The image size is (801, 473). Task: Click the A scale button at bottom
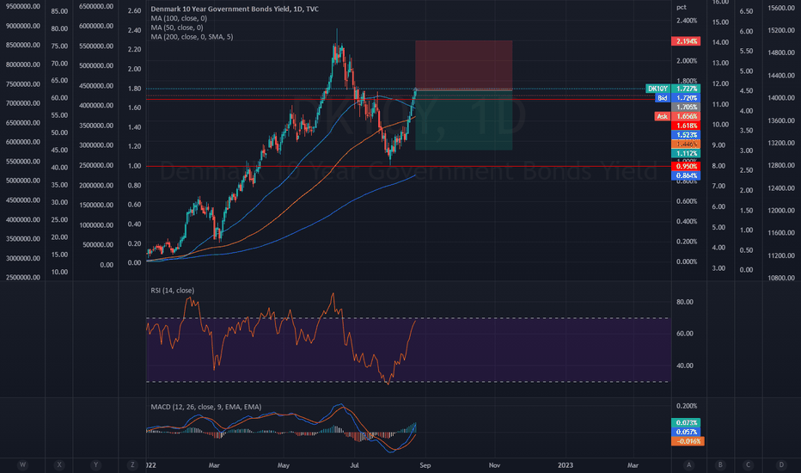click(x=689, y=464)
